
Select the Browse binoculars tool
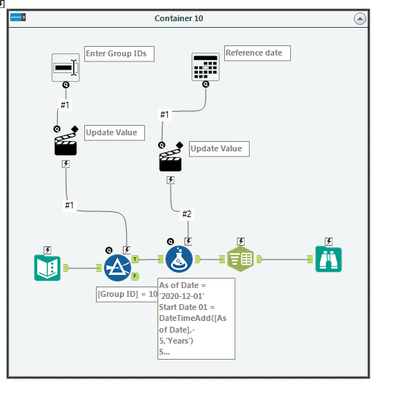coord(328,260)
